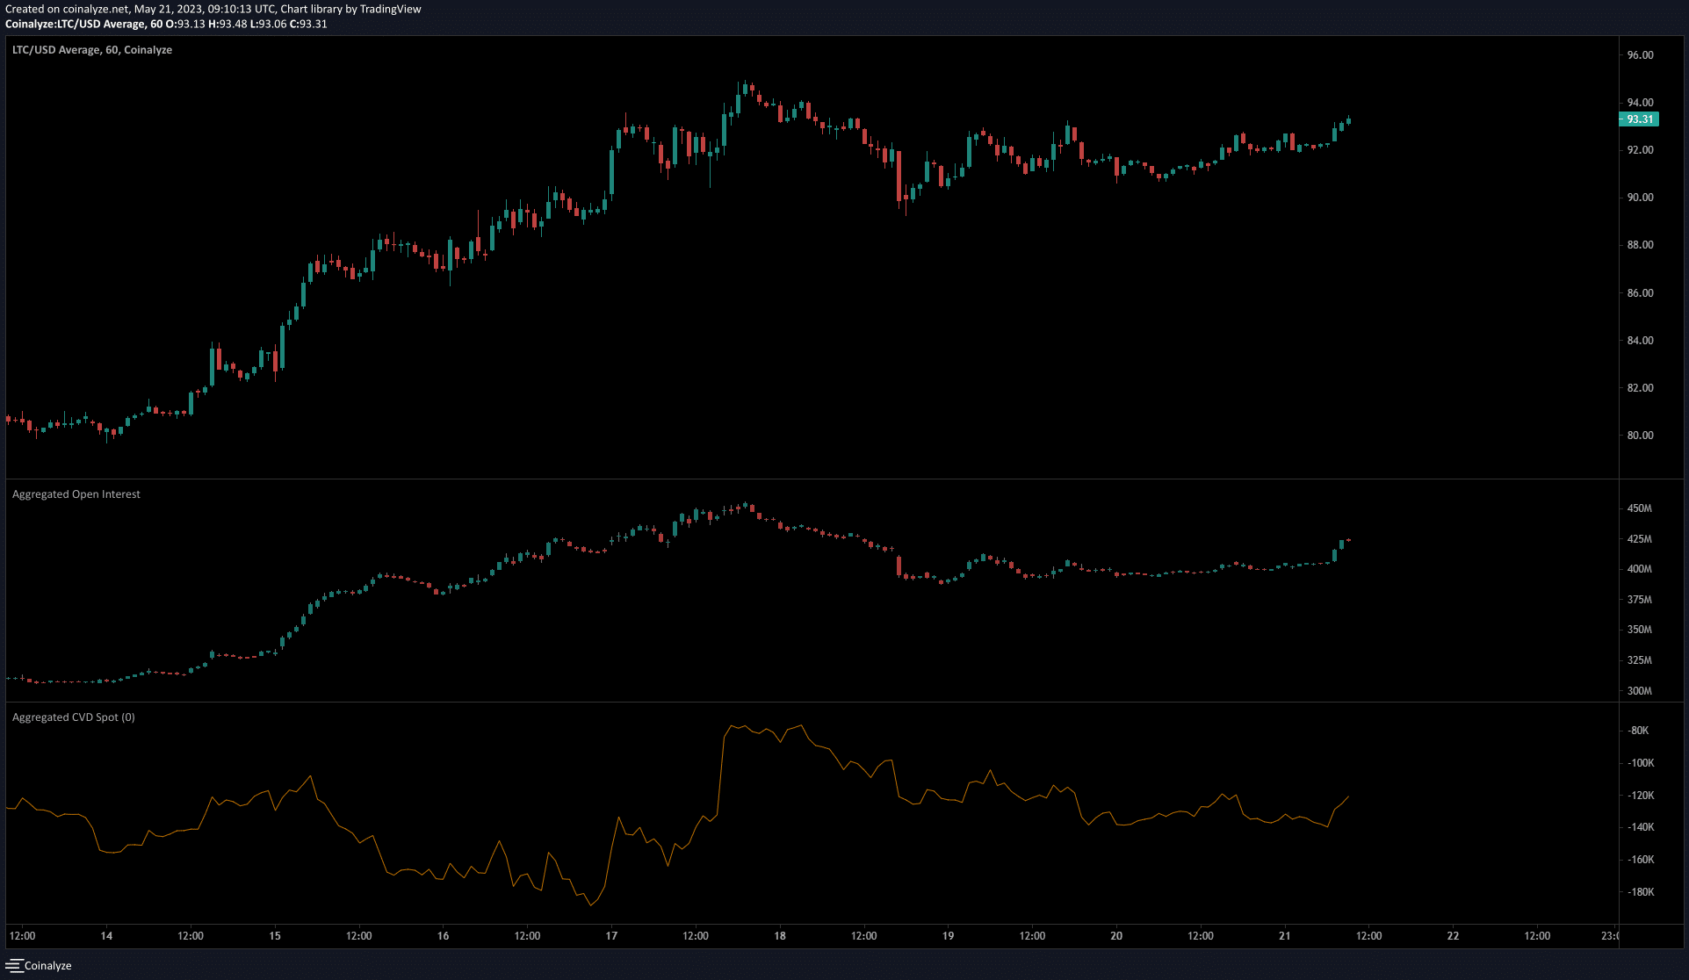Click the -180K CVD axis label
Viewport: 1689px width, 980px height.
[x=1641, y=892]
